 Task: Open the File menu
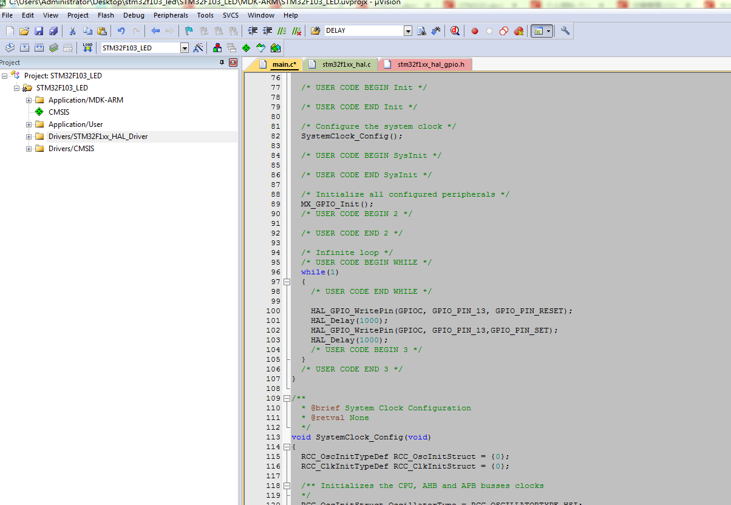click(x=7, y=15)
